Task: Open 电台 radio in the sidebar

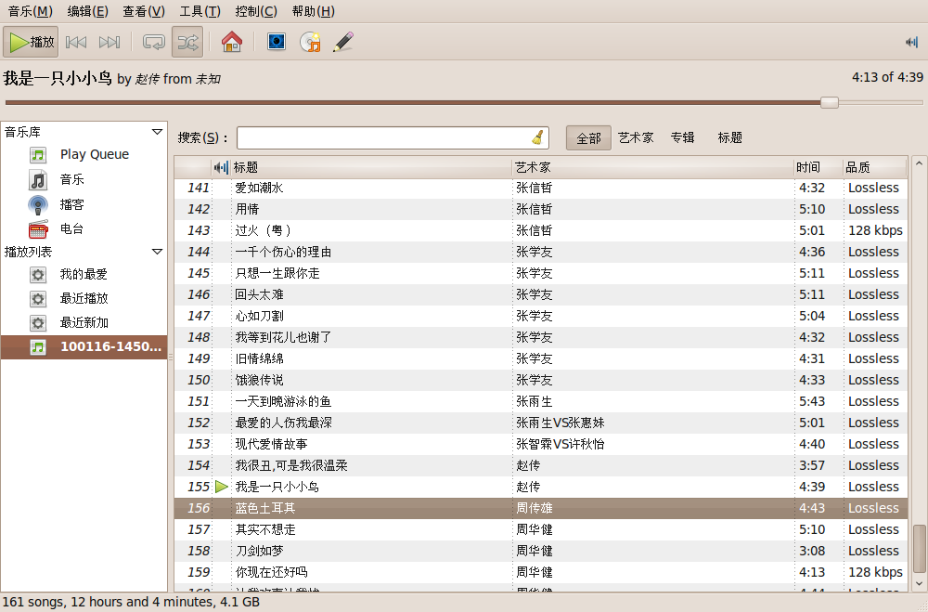Action: (84, 228)
